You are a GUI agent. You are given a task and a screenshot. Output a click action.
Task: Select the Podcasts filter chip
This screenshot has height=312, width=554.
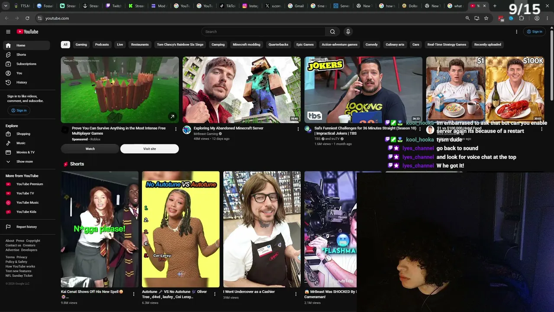coord(102,45)
